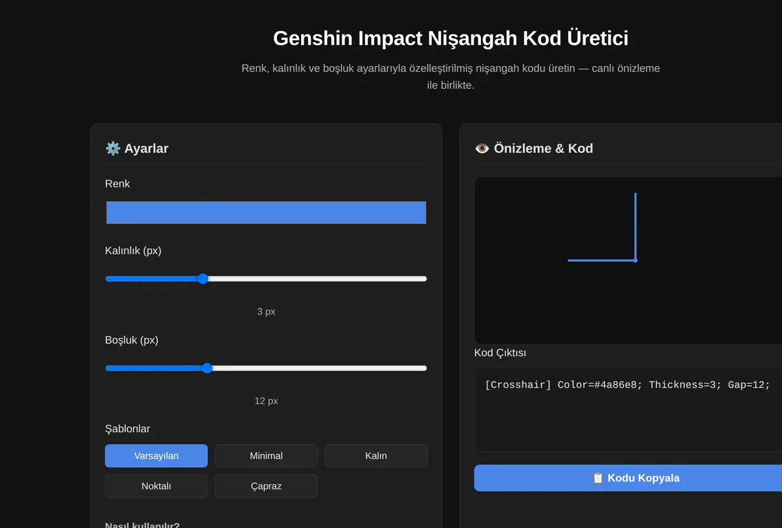Apply the Çapraz template
Viewport: 782px width, 528px height.
[x=266, y=486]
